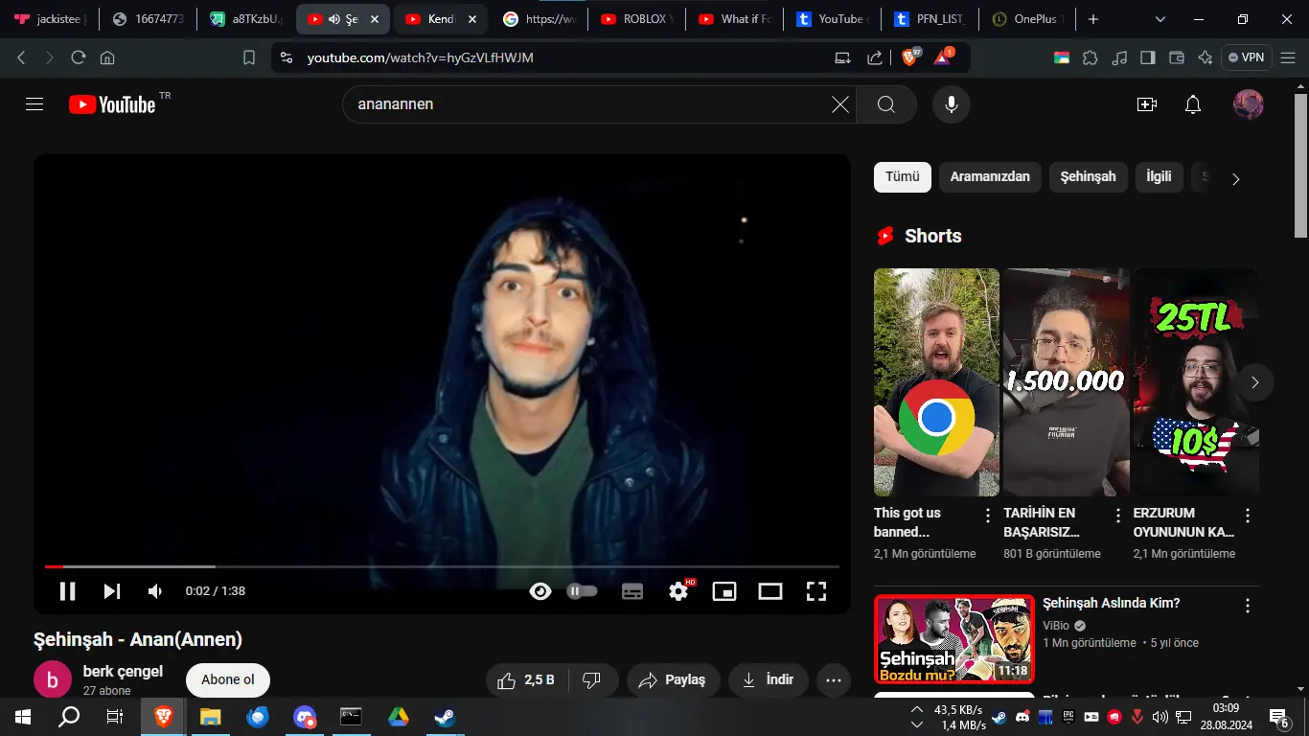Toggle Brave VPN button
The width and height of the screenshot is (1309, 736).
point(1247,57)
